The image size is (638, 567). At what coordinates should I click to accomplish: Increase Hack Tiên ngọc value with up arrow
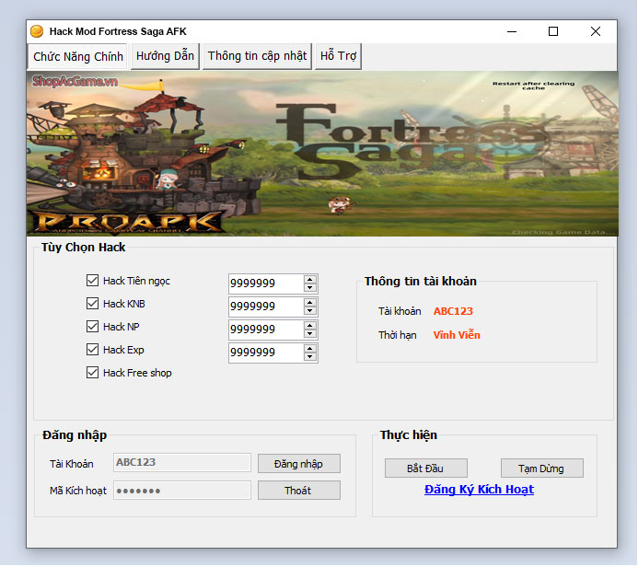coord(310,280)
